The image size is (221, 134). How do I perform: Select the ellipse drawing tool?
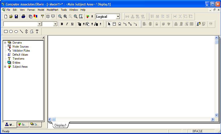coord(16,32)
